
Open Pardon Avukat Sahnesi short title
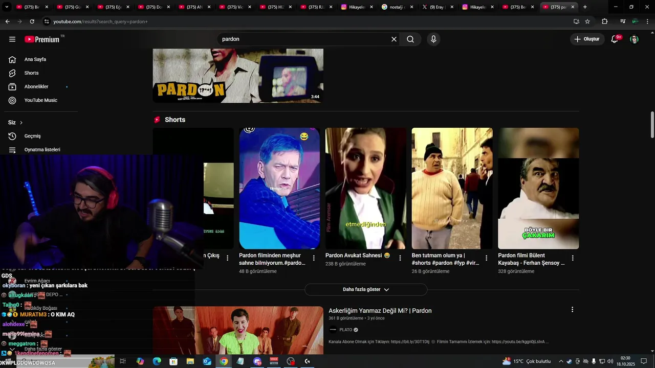(x=358, y=256)
